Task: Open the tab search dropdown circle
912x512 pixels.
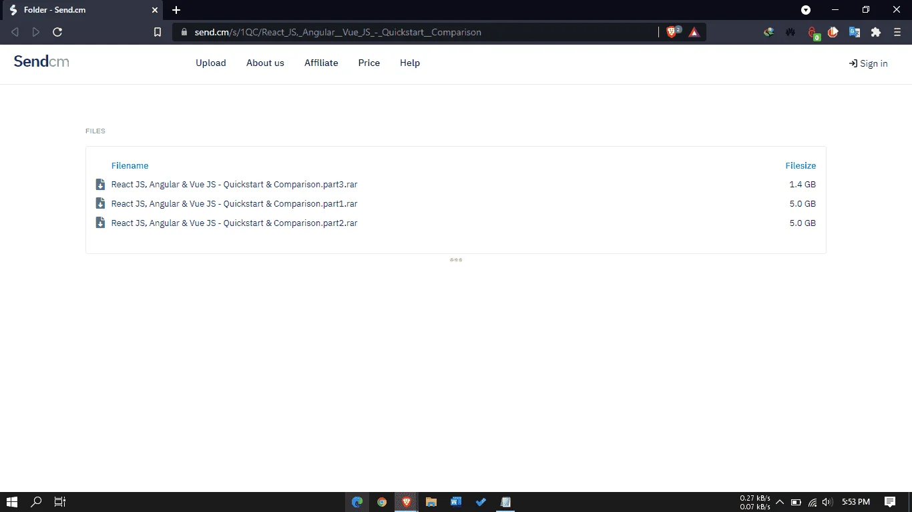Action: point(806,10)
